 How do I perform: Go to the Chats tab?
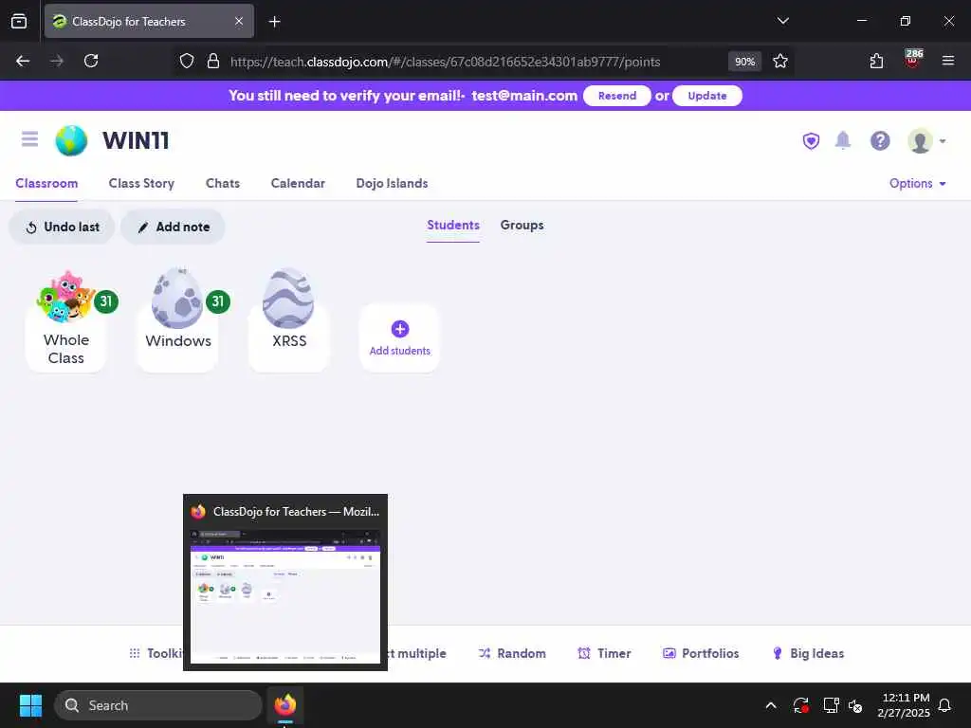coord(222,183)
